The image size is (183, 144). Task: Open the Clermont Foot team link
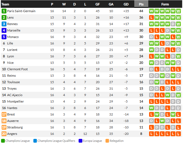17,69
